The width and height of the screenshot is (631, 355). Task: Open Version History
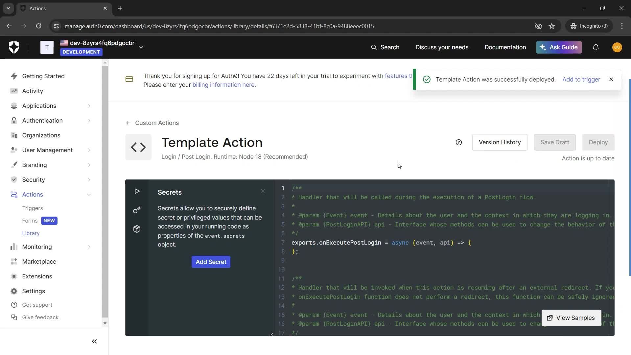point(500,142)
